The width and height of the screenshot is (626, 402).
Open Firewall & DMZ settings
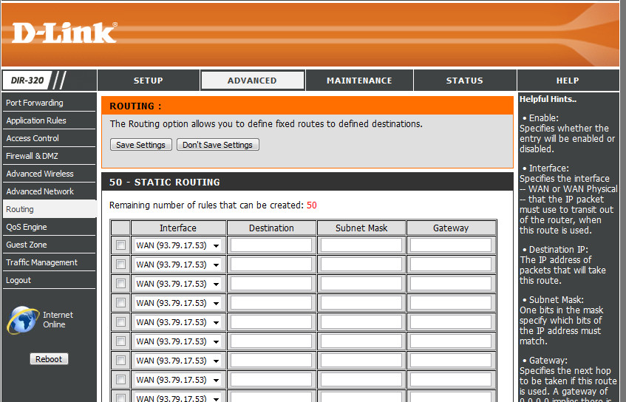click(x=49, y=156)
